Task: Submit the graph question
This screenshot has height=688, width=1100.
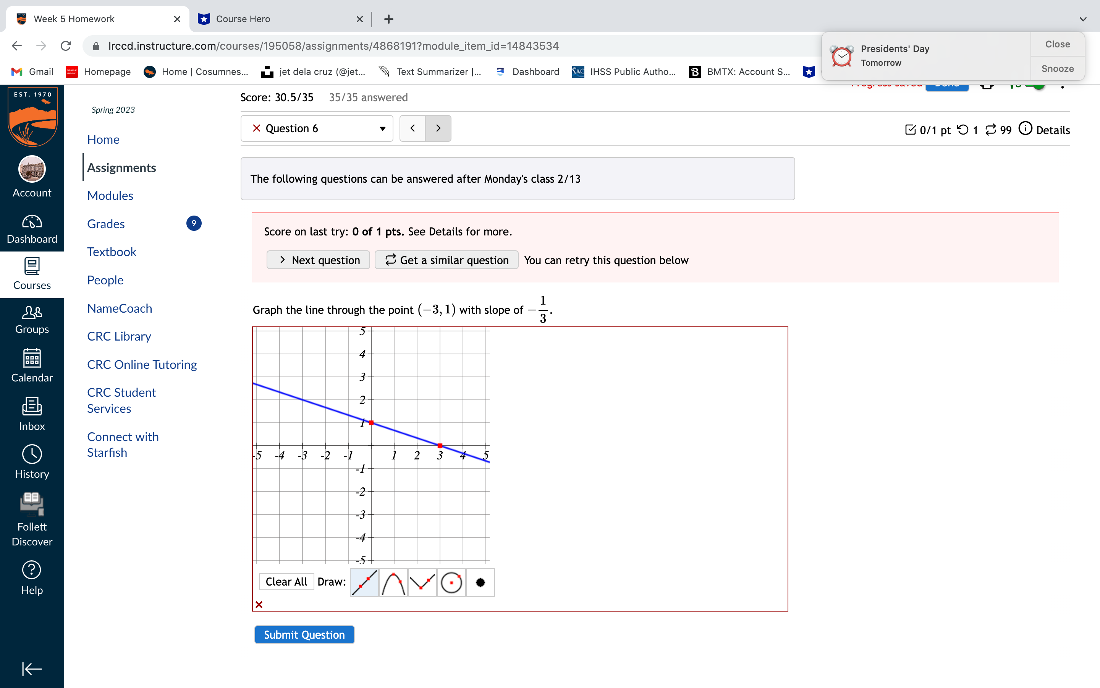Action: point(304,634)
